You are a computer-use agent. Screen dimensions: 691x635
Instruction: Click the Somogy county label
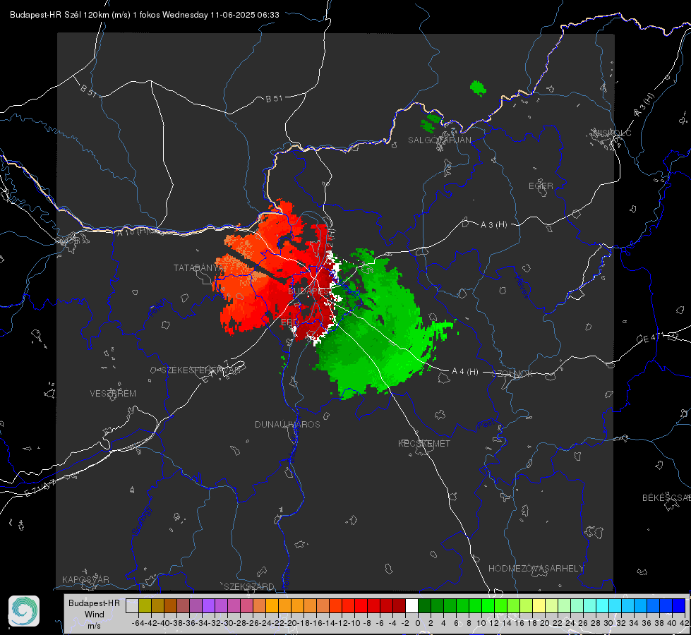point(141,521)
